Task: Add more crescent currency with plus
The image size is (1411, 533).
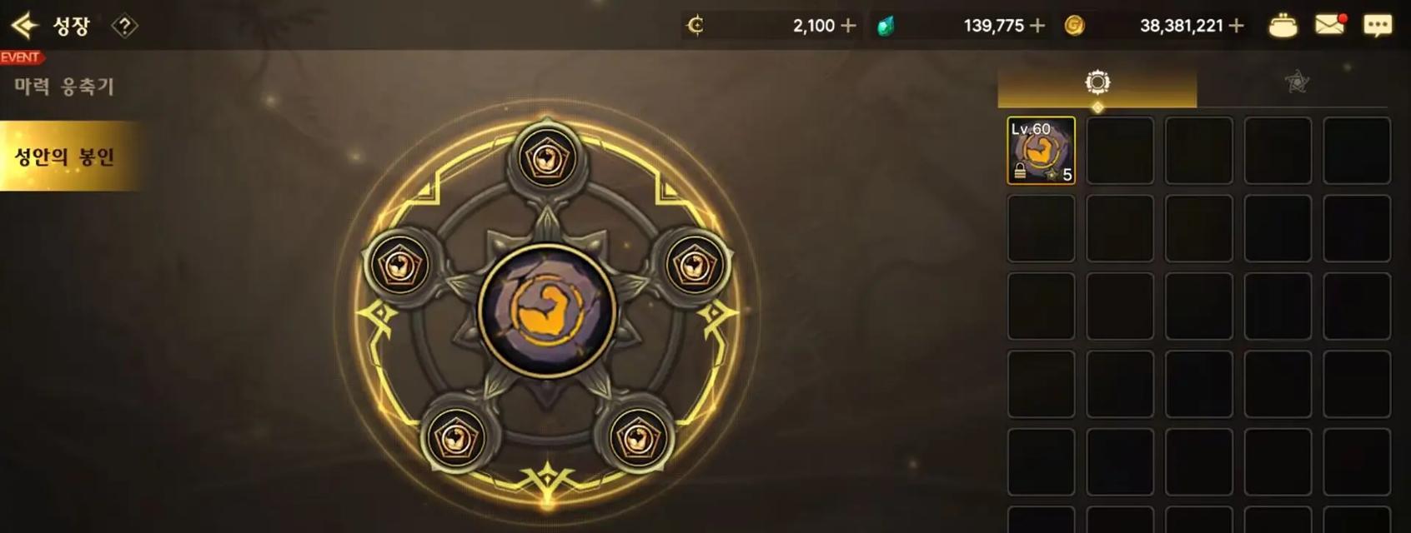Action: 848,26
